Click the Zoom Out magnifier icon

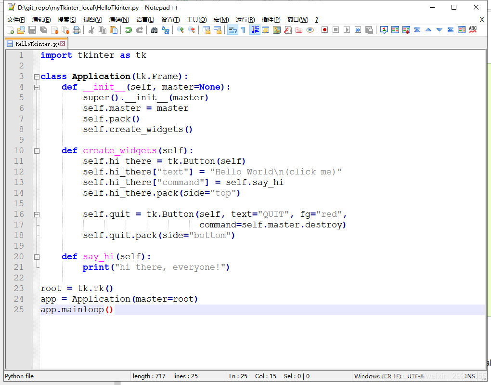click(191, 30)
